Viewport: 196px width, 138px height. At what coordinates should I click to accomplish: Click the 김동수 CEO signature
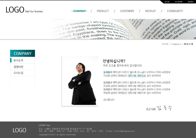tap(164, 108)
